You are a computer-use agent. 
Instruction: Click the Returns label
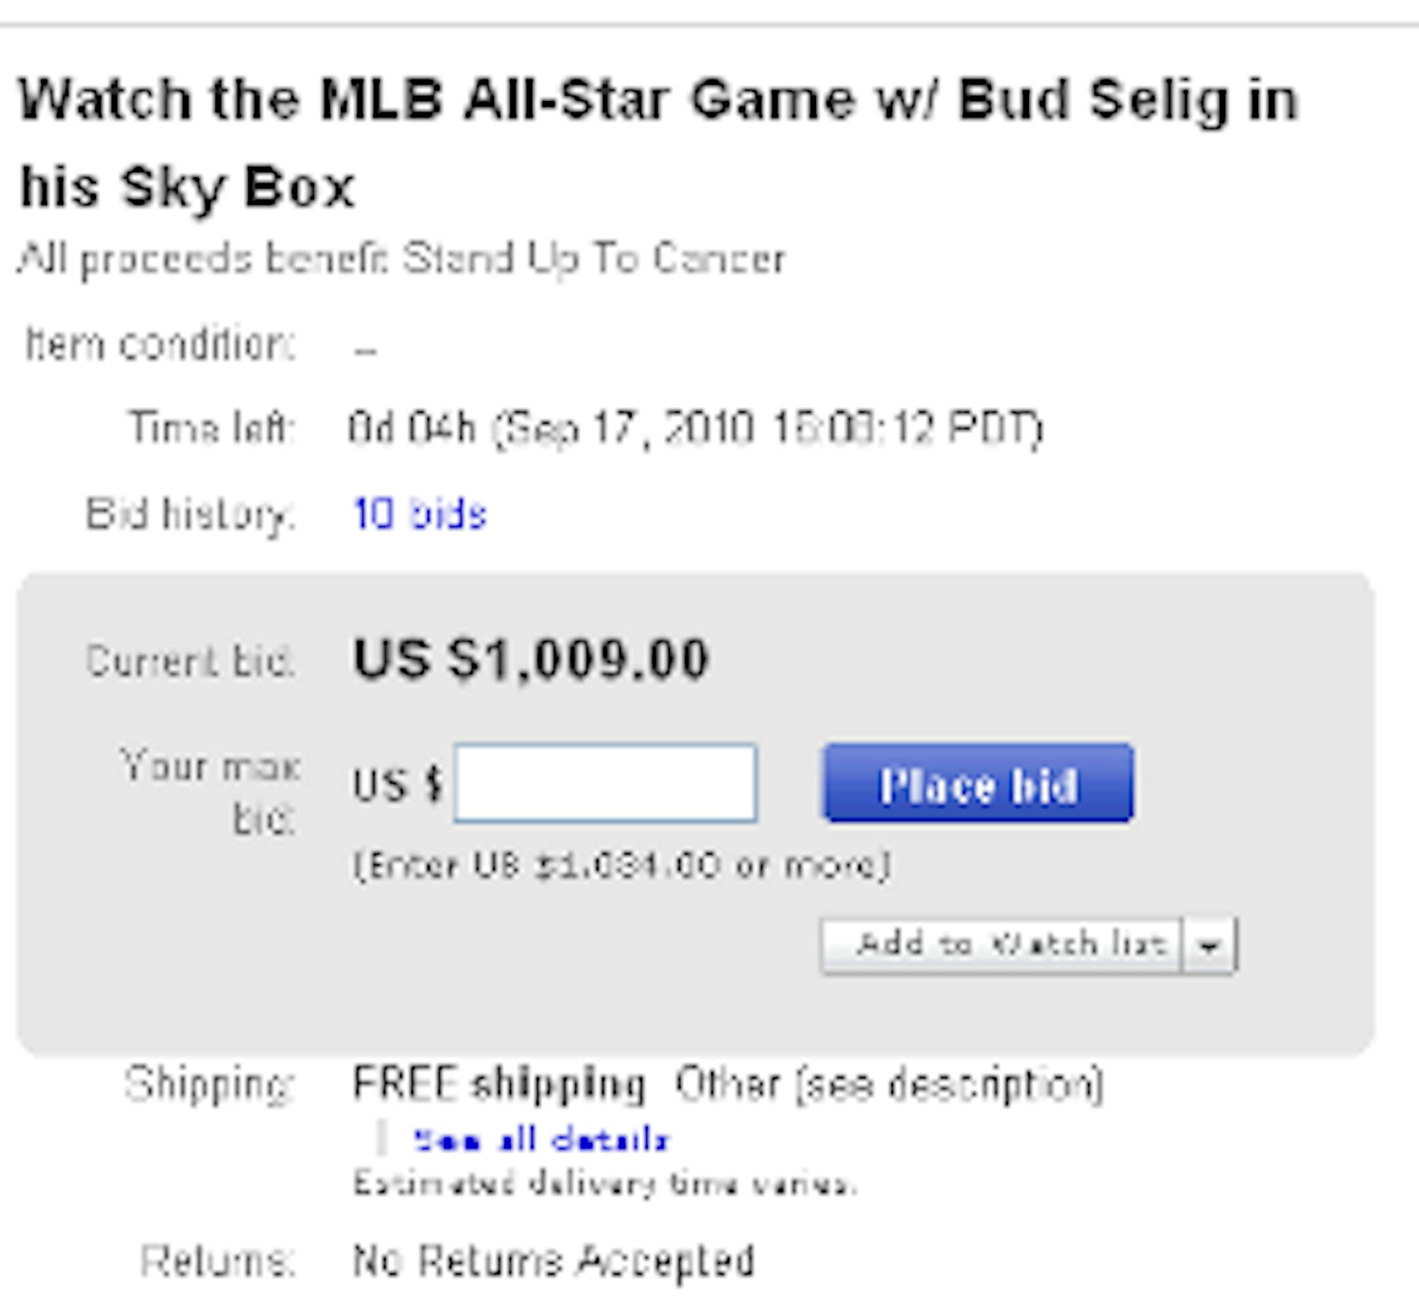coord(217,1260)
